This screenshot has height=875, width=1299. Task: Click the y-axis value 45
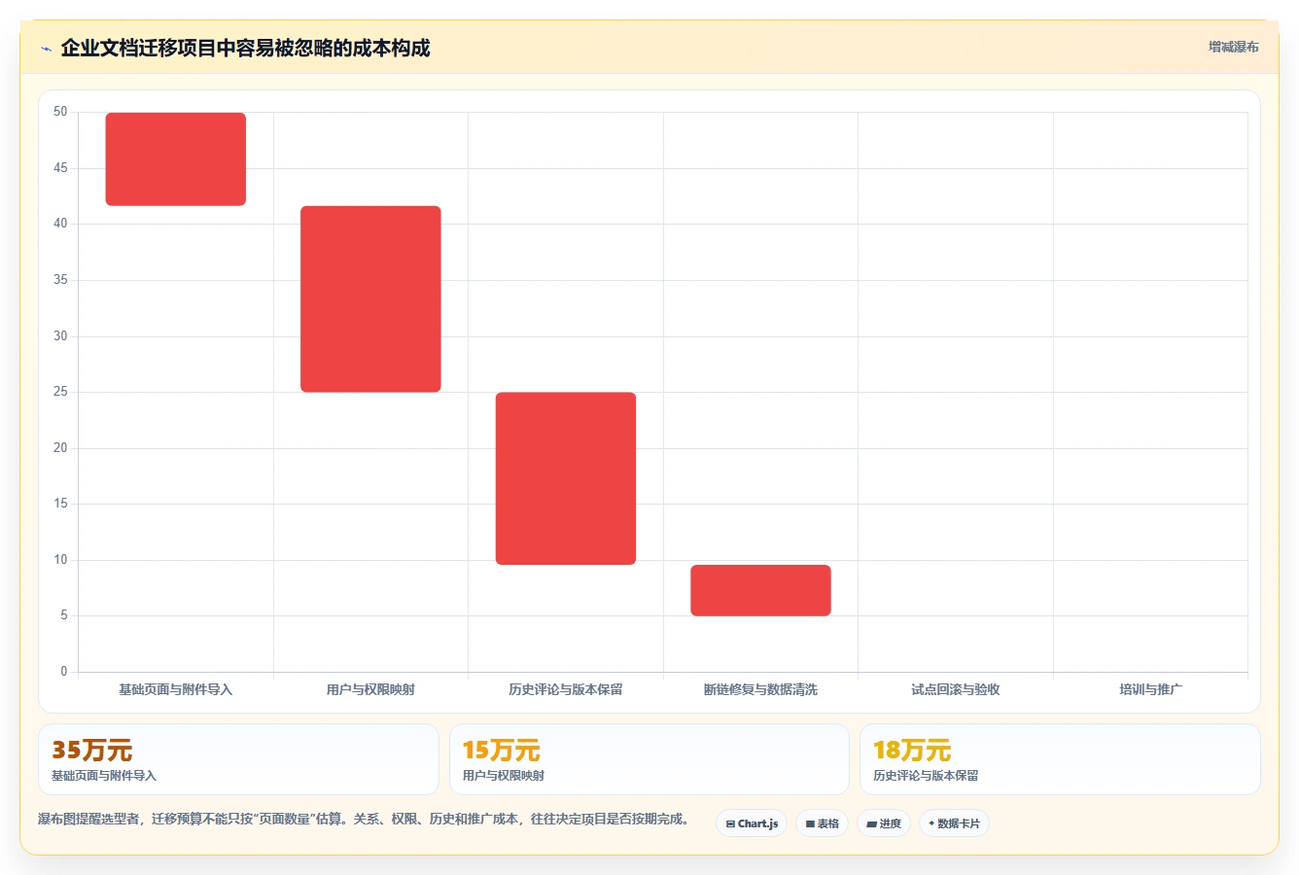61,168
